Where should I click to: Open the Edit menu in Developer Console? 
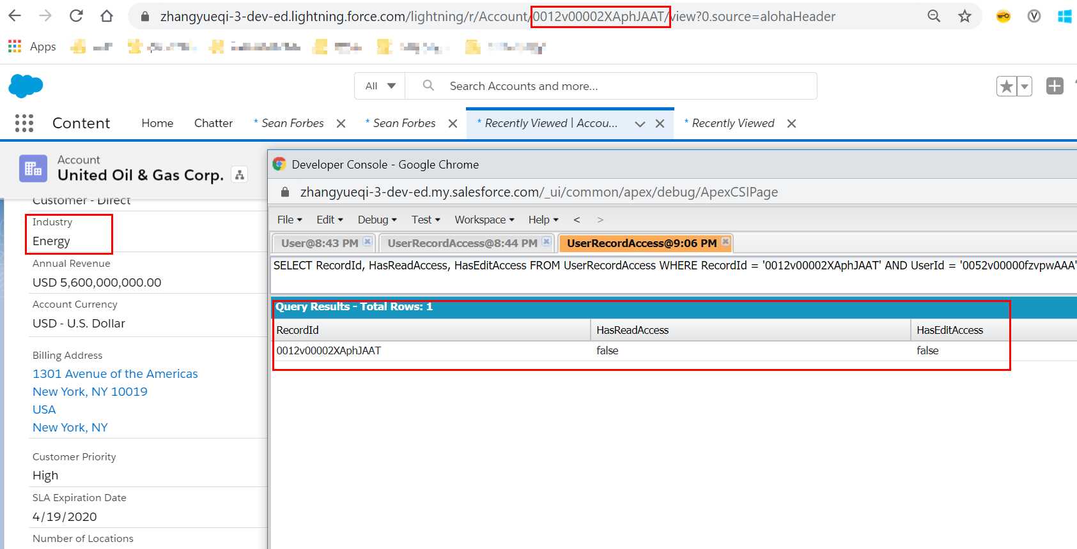click(330, 220)
